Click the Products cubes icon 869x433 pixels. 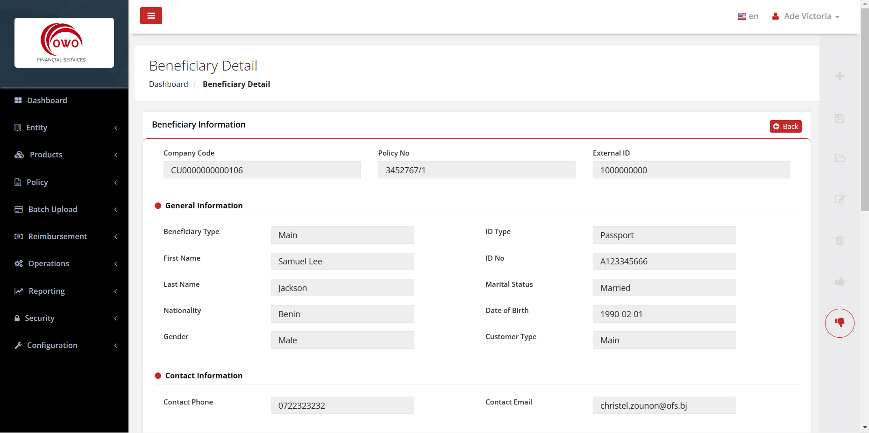point(19,155)
